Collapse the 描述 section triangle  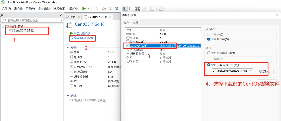[68, 96]
